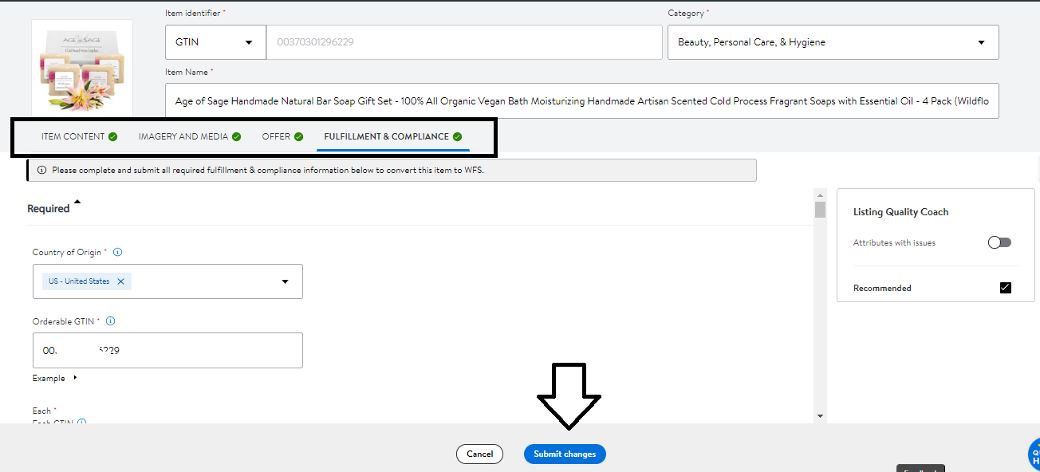Click the Country of Origin info icon

(x=117, y=252)
